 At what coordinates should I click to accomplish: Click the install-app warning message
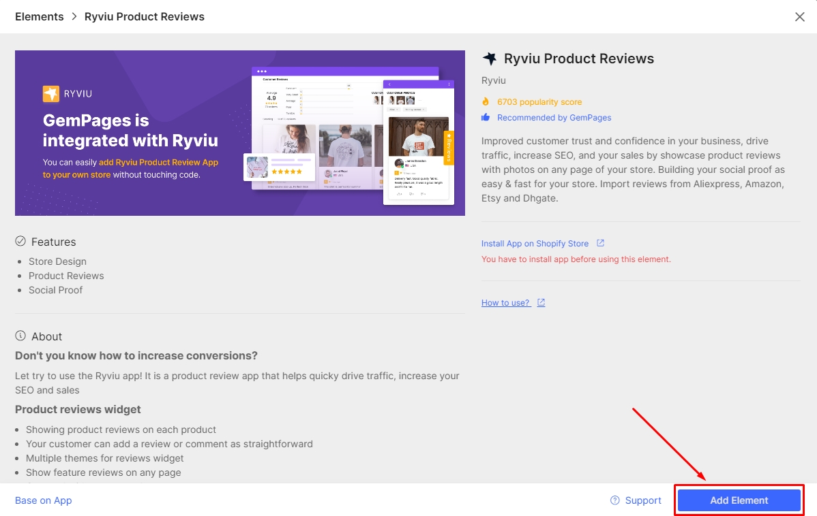(x=576, y=259)
